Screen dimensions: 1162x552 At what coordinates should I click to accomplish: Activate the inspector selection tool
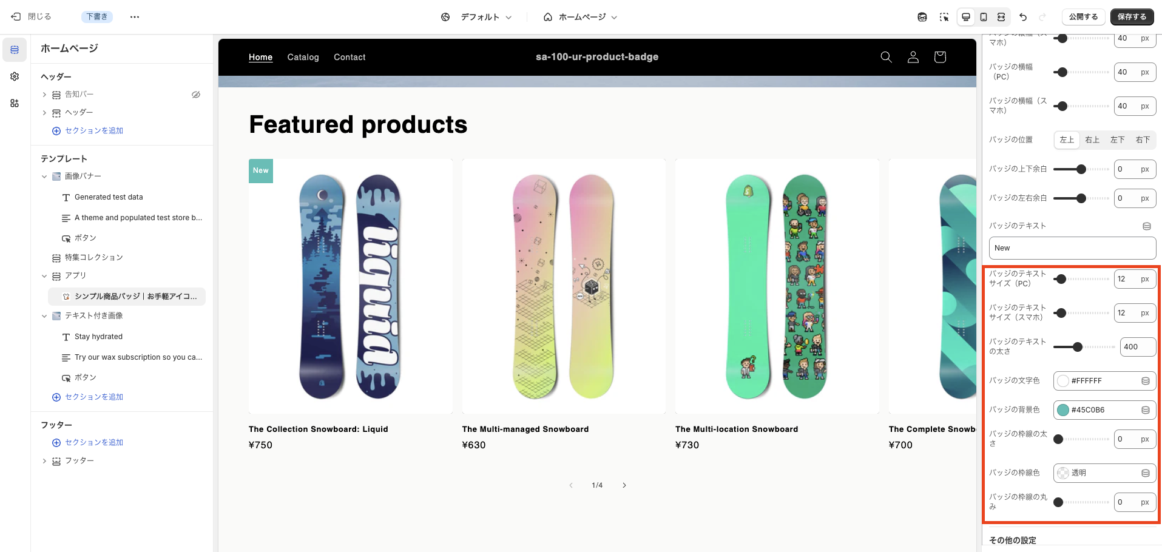[944, 17]
